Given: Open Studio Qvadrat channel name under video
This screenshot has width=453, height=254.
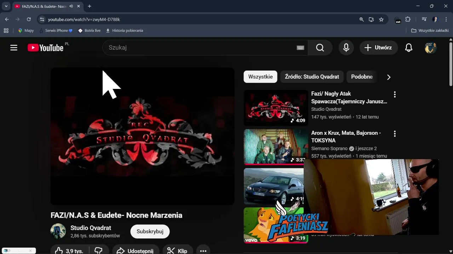Looking at the screenshot, I should point(91,228).
